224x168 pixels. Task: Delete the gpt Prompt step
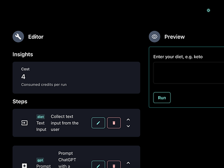tap(114, 164)
